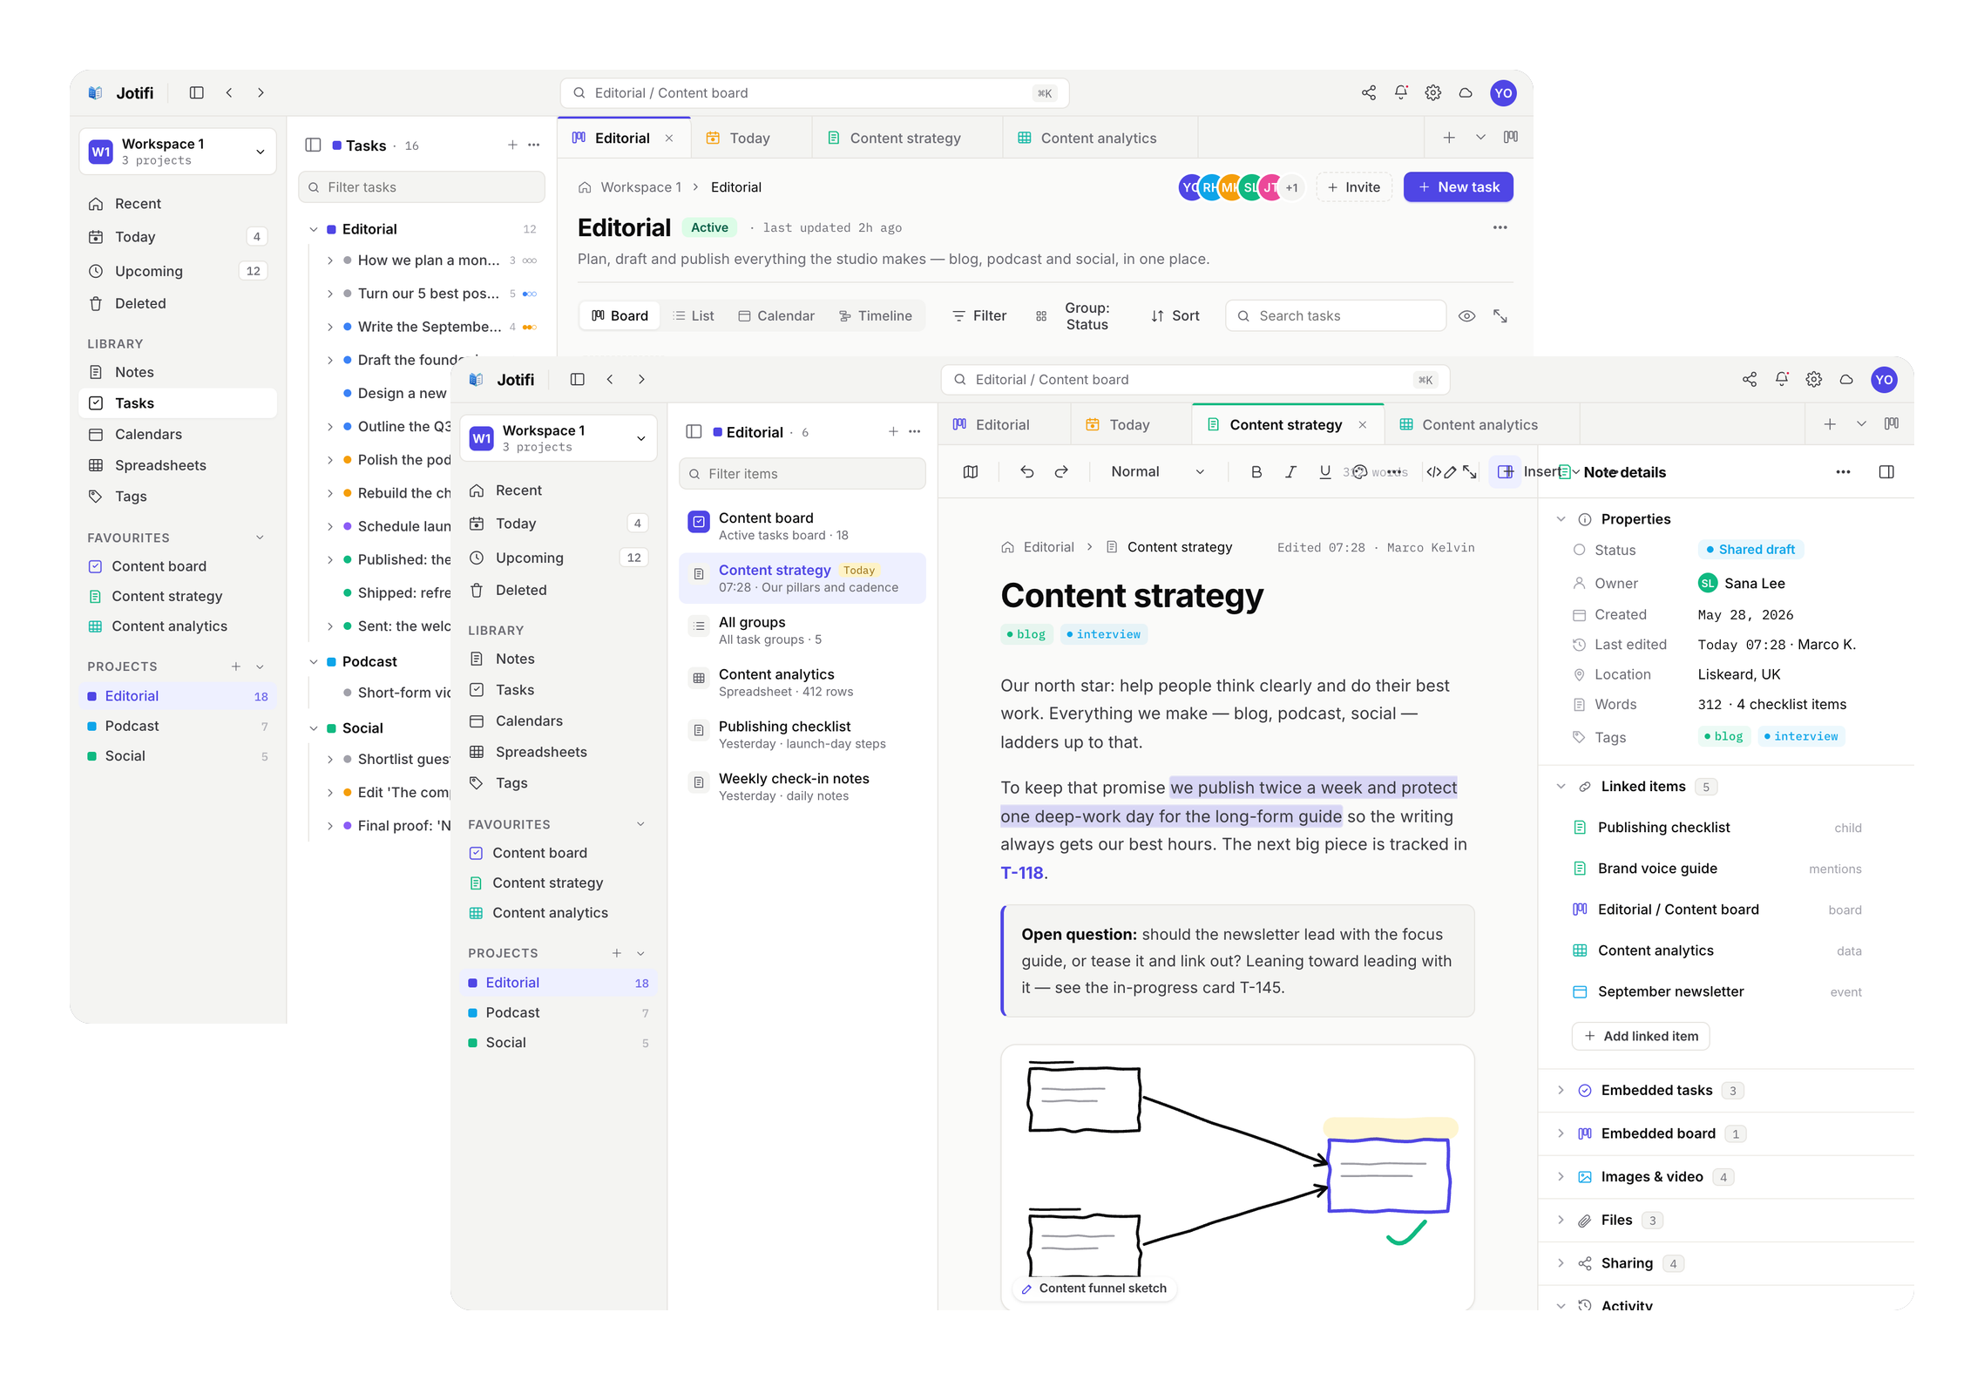
Task: Open reading mode book icon in note toolbar
Action: coord(970,472)
